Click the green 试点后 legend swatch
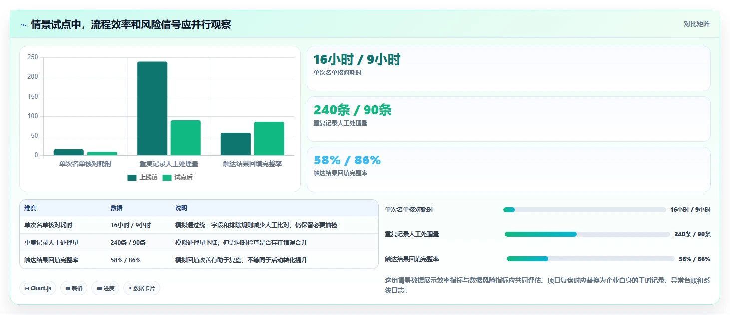Image resolution: width=730 pixels, height=315 pixels. click(167, 178)
